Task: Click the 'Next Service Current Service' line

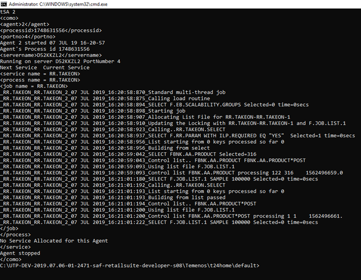Action: pos(45,68)
